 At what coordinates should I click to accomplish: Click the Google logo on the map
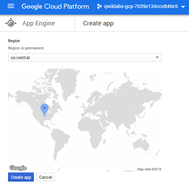18,168
